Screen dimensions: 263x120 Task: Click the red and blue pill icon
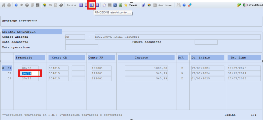coord(190,5)
